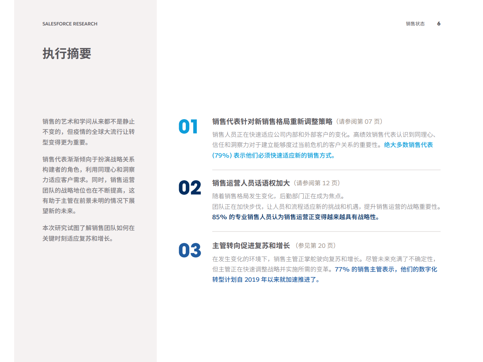Select the heading 销售代表针对新销售格局重新调整策略
Viewport: 483px width, 362px height.
tap(272, 122)
